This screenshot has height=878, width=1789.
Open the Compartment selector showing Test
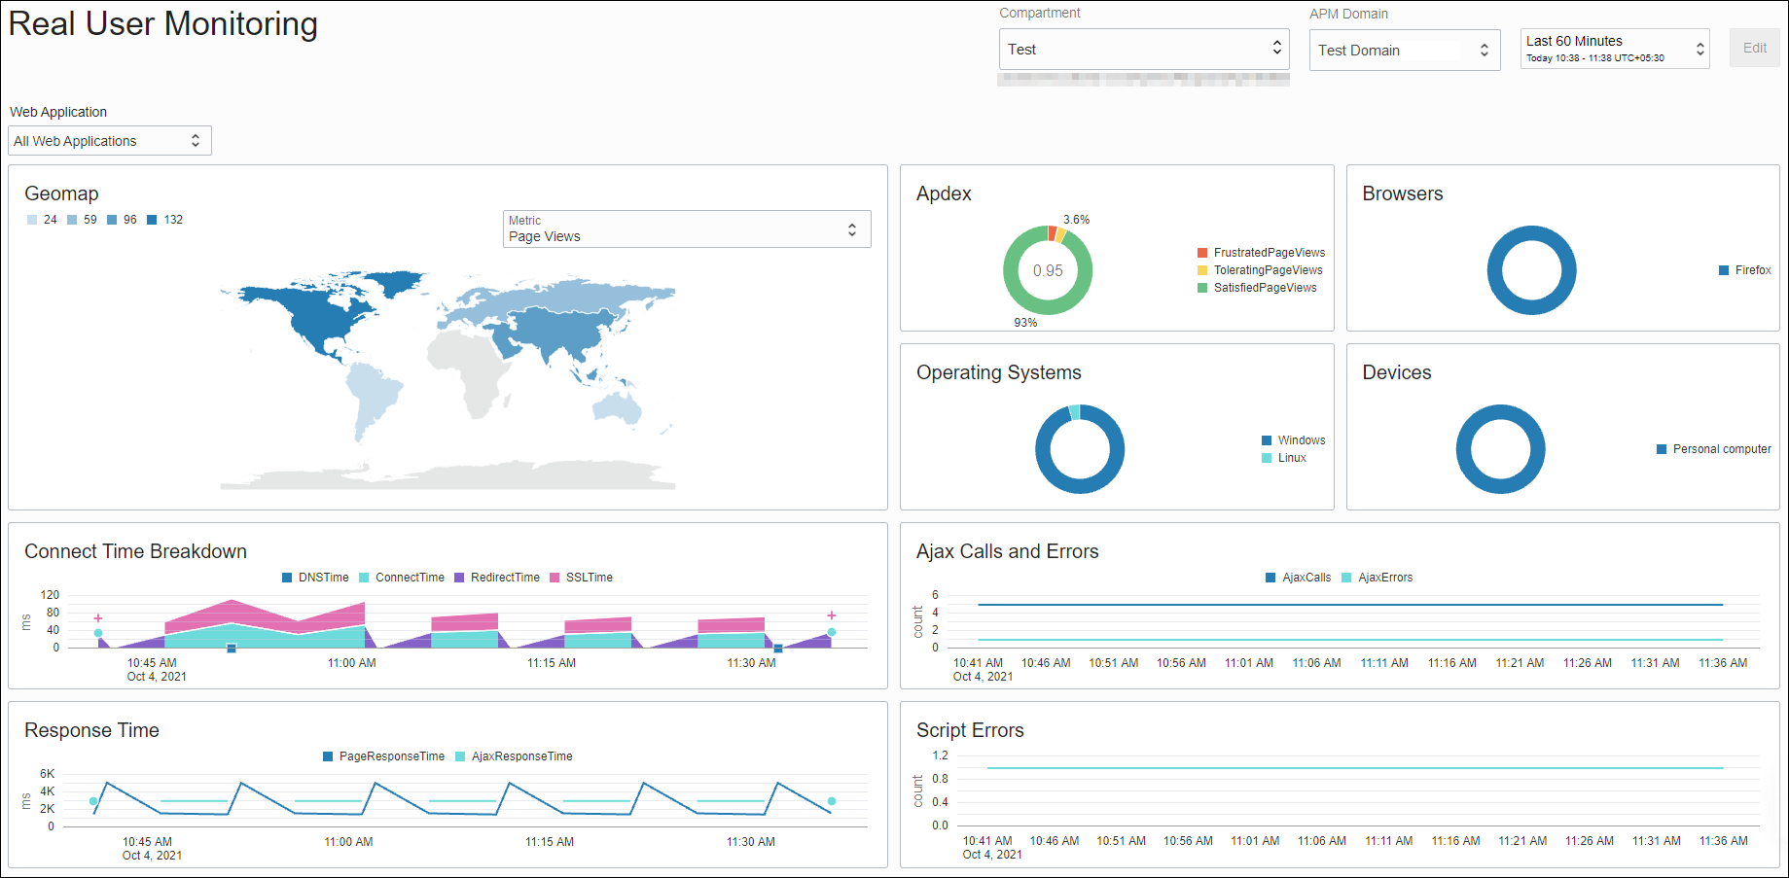point(1143,49)
